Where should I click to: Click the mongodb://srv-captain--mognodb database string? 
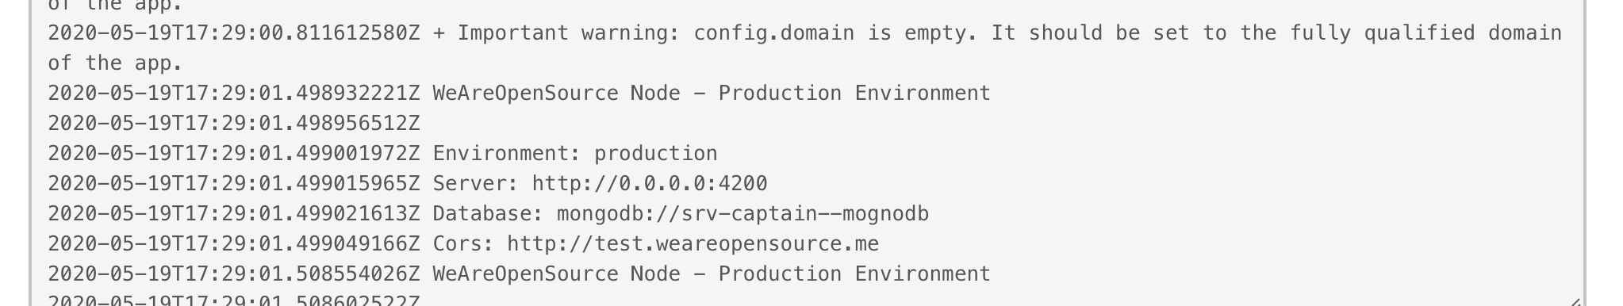(742, 214)
